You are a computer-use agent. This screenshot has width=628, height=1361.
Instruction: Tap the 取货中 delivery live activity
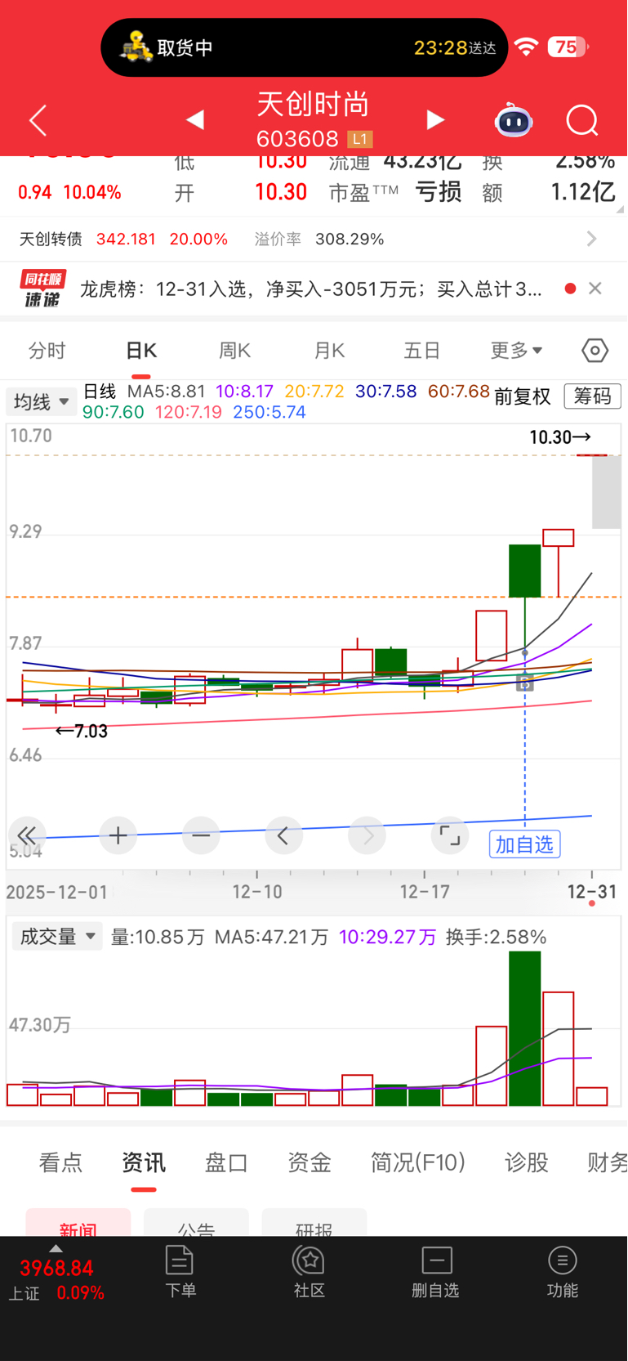[305, 47]
